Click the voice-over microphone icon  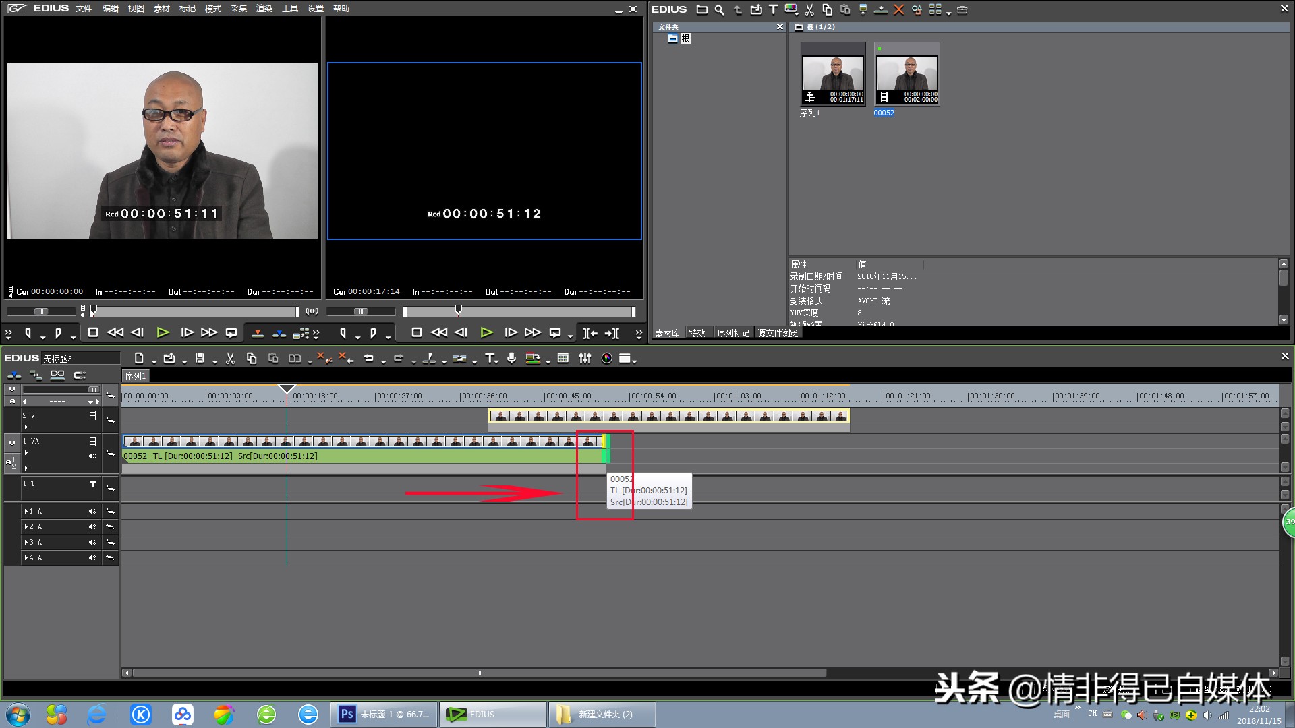(x=511, y=359)
